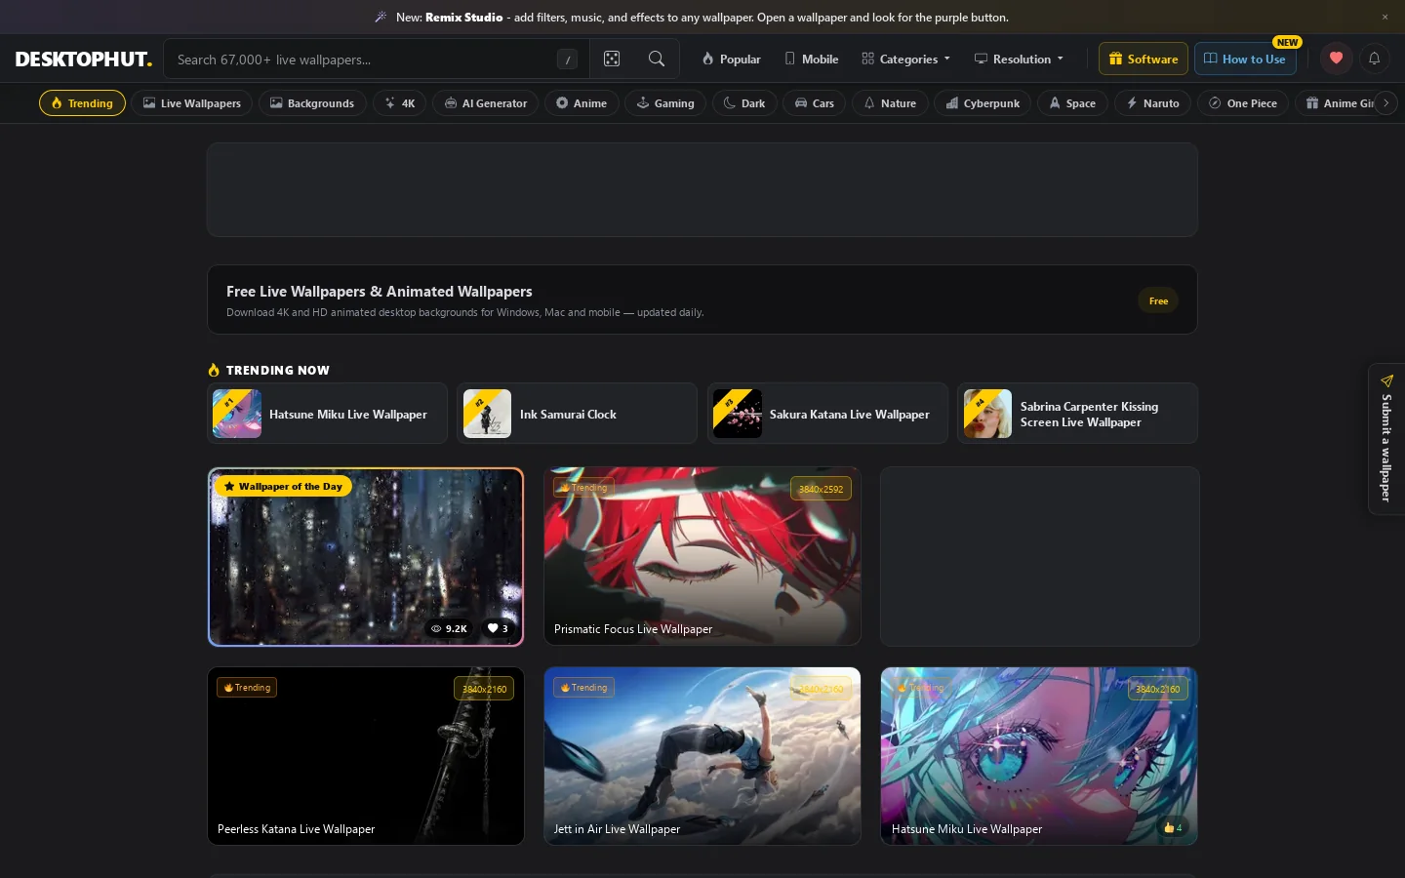Click the magnifying glass search icon

pos(657,60)
